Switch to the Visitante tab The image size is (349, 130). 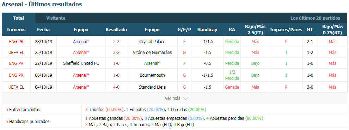pos(56,18)
